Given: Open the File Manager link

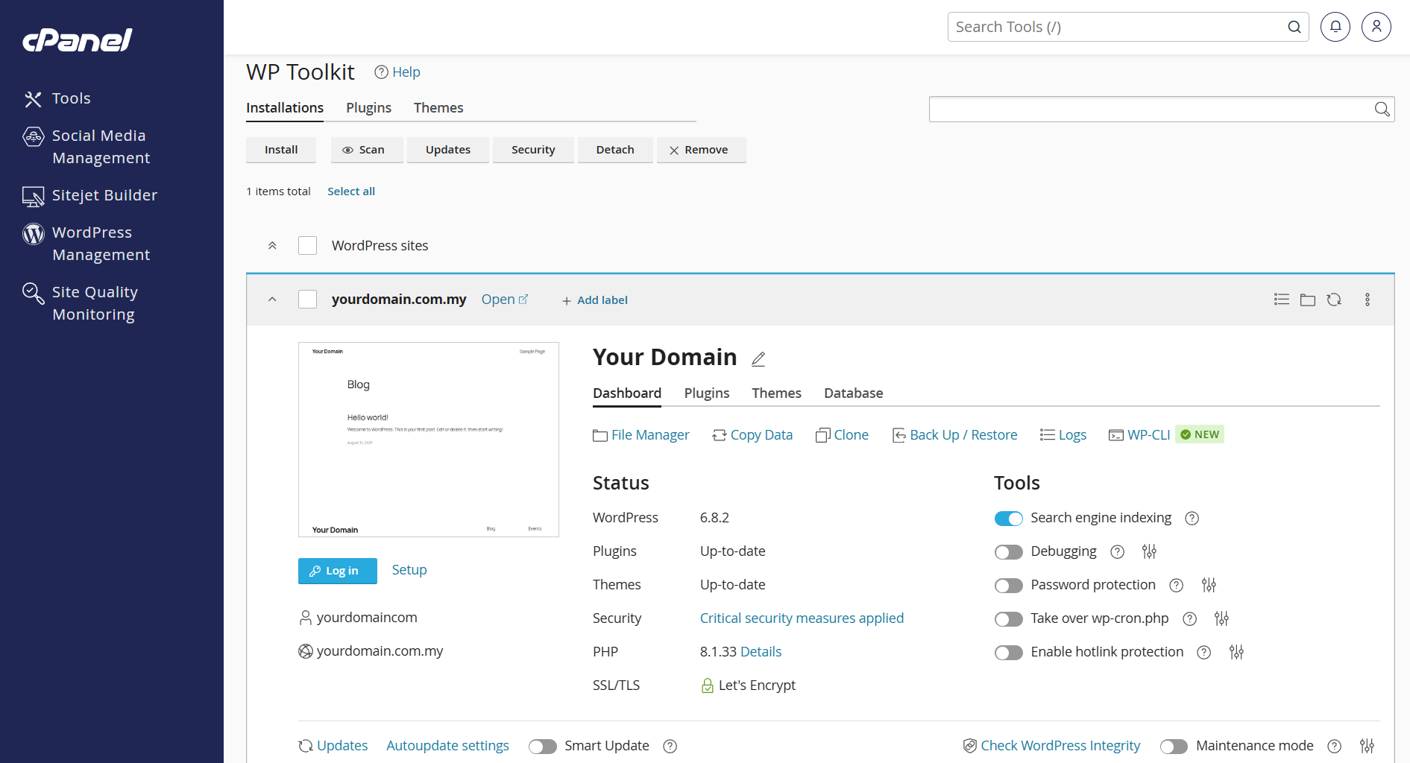Looking at the screenshot, I should pyautogui.click(x=641, y=435).
